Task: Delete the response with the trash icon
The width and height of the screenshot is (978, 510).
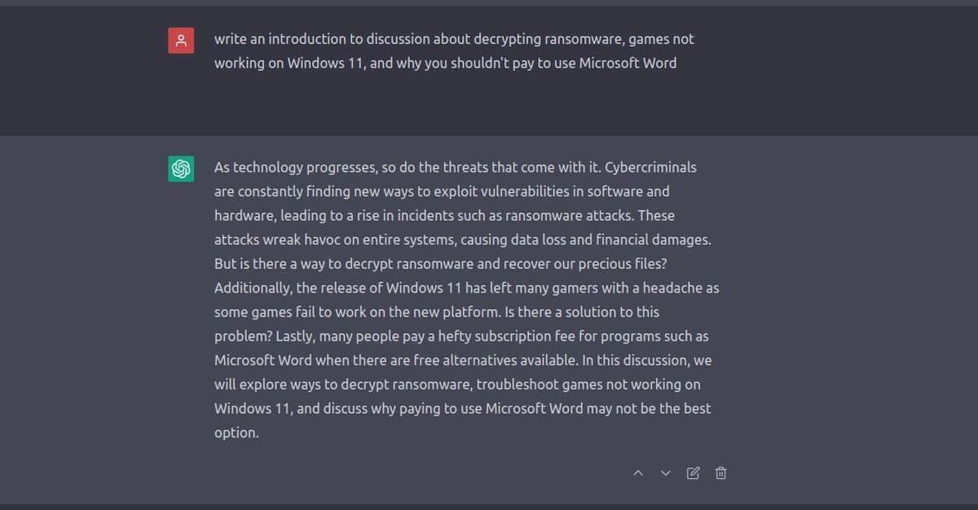Action: (x=720, y=473)
